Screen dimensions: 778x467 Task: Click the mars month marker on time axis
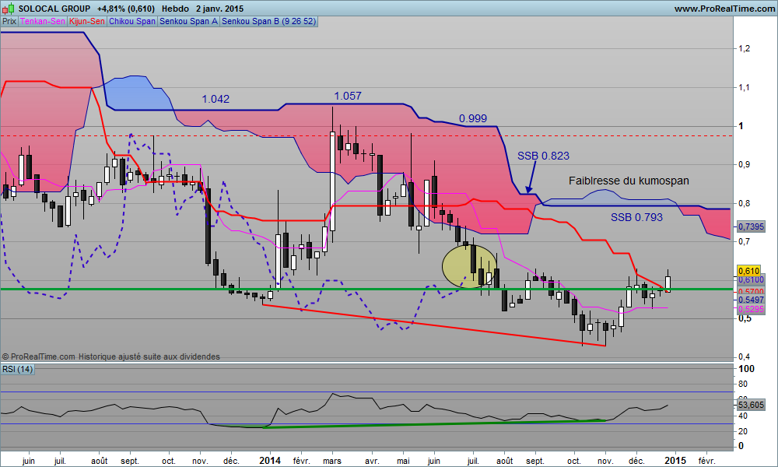point(332,461)
